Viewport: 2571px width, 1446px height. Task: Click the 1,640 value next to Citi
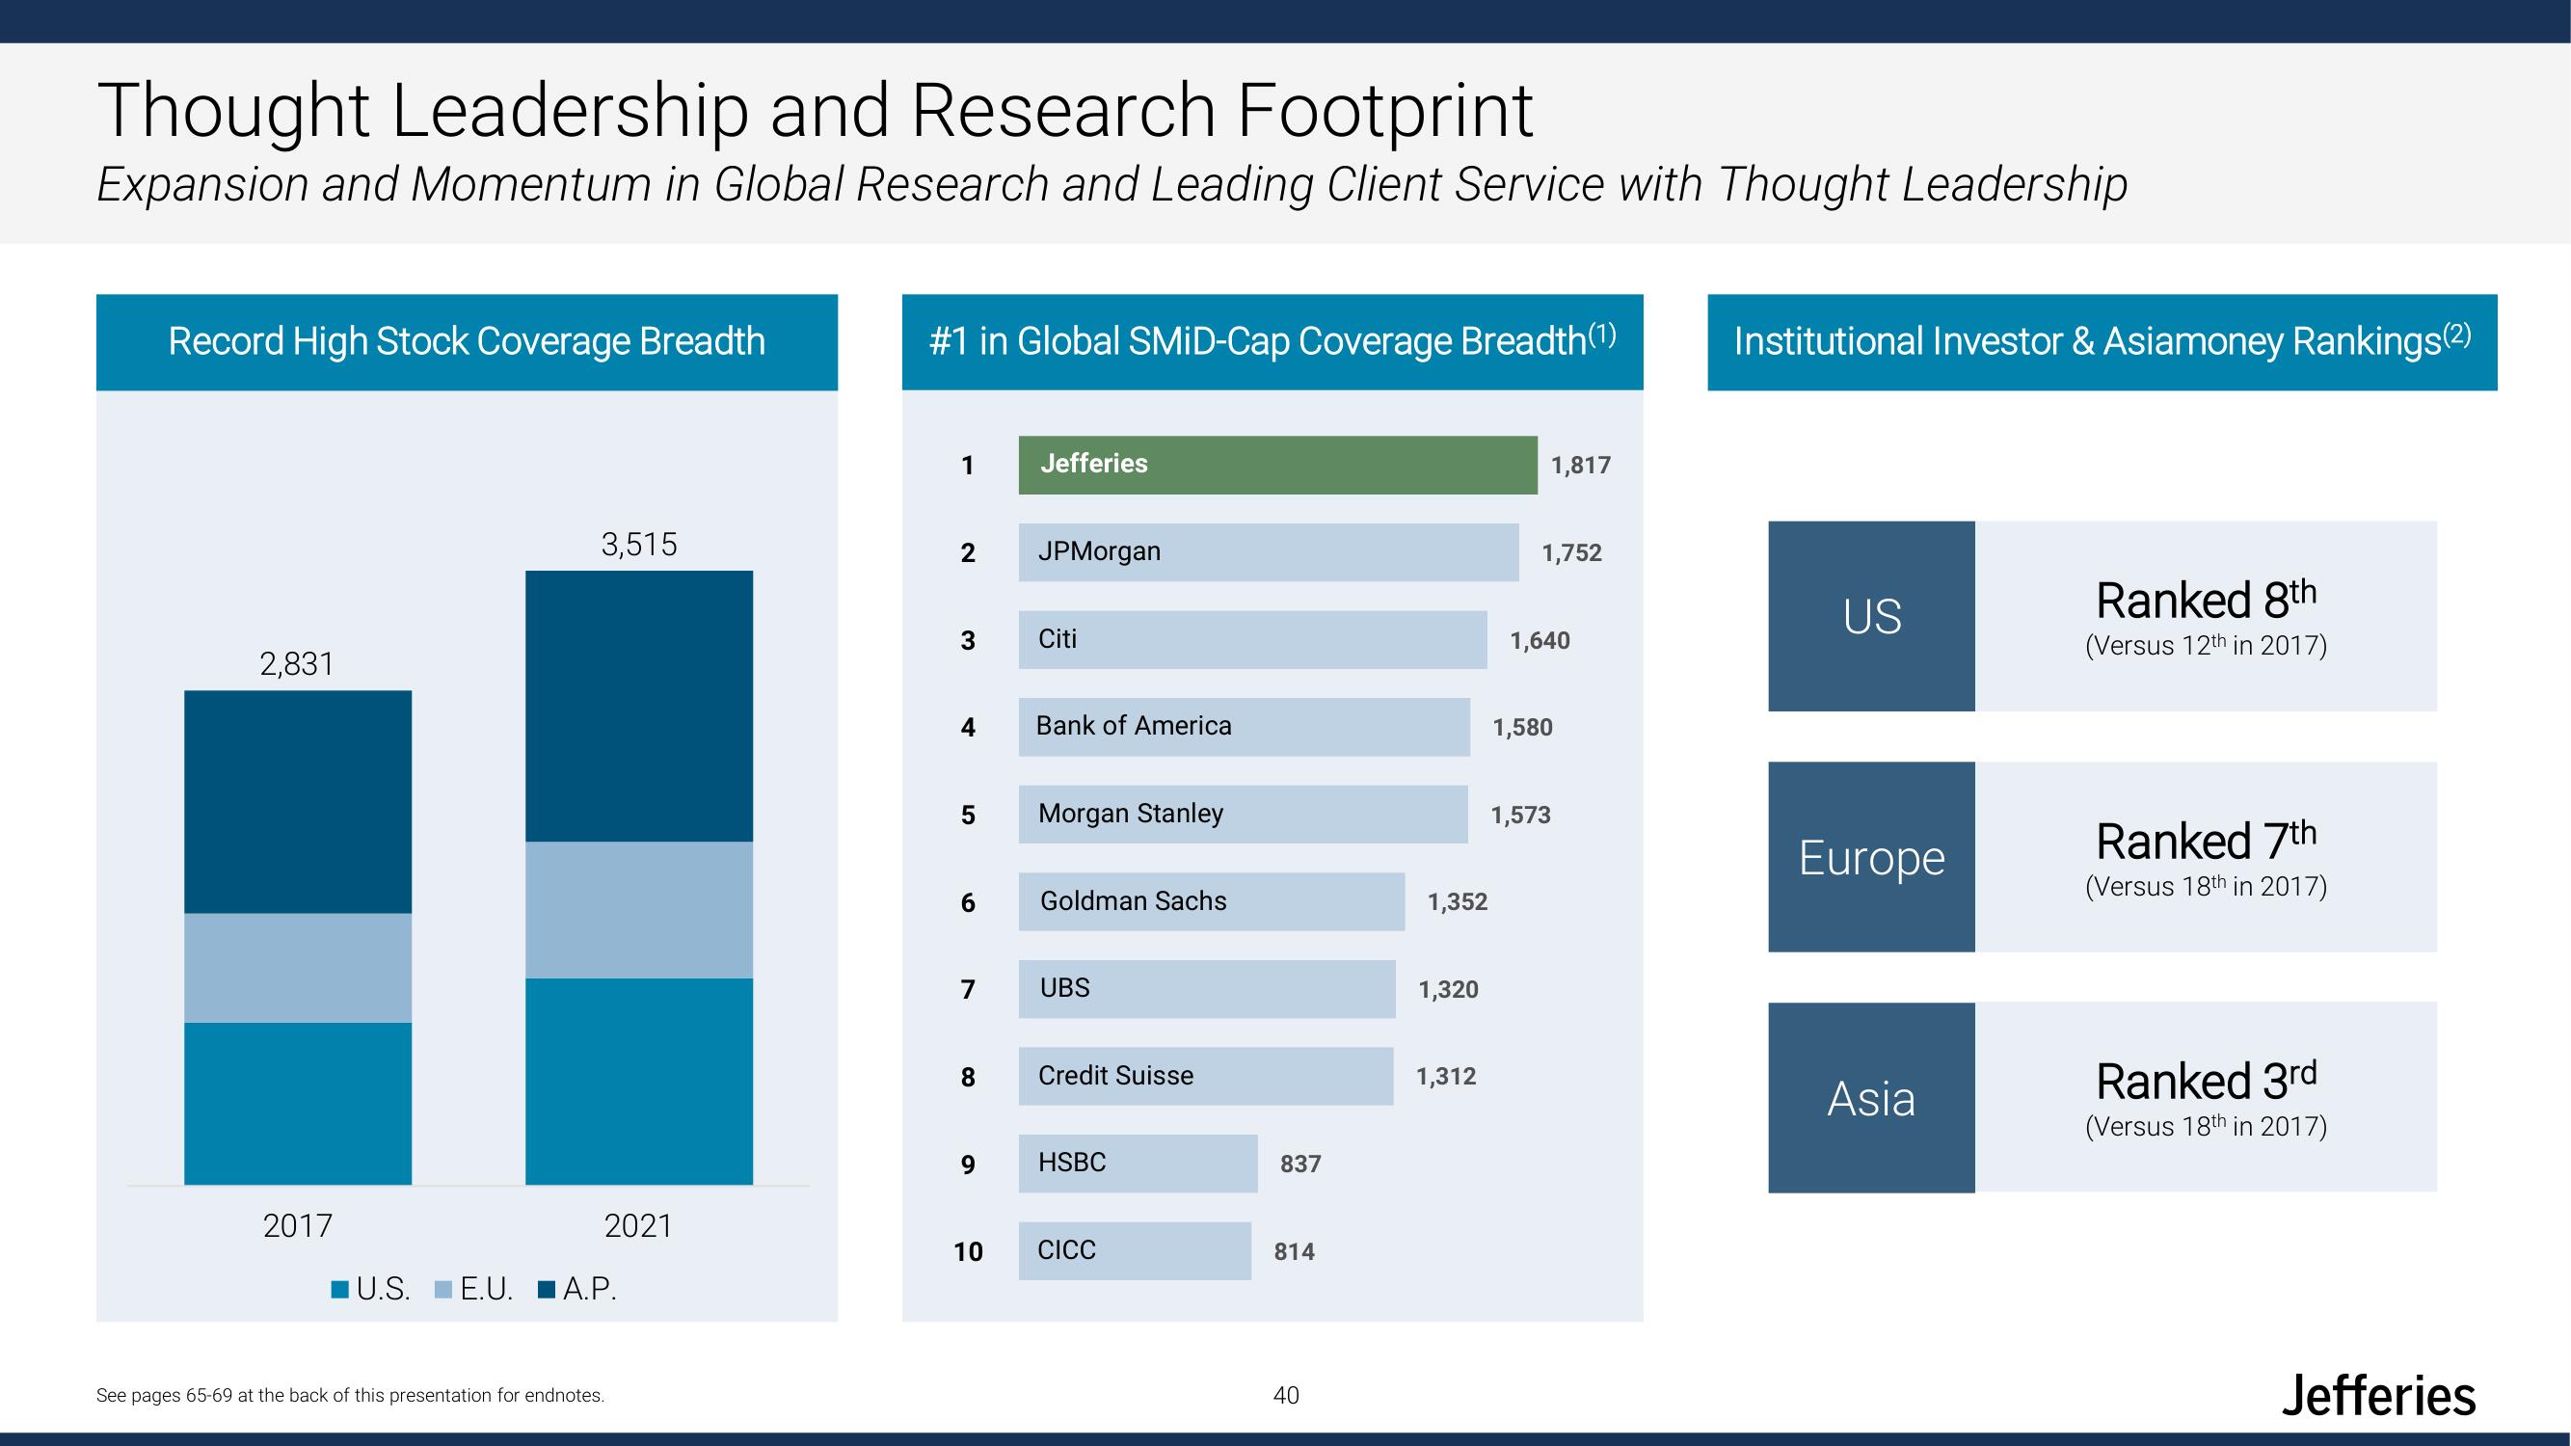tap(1539, 641)
